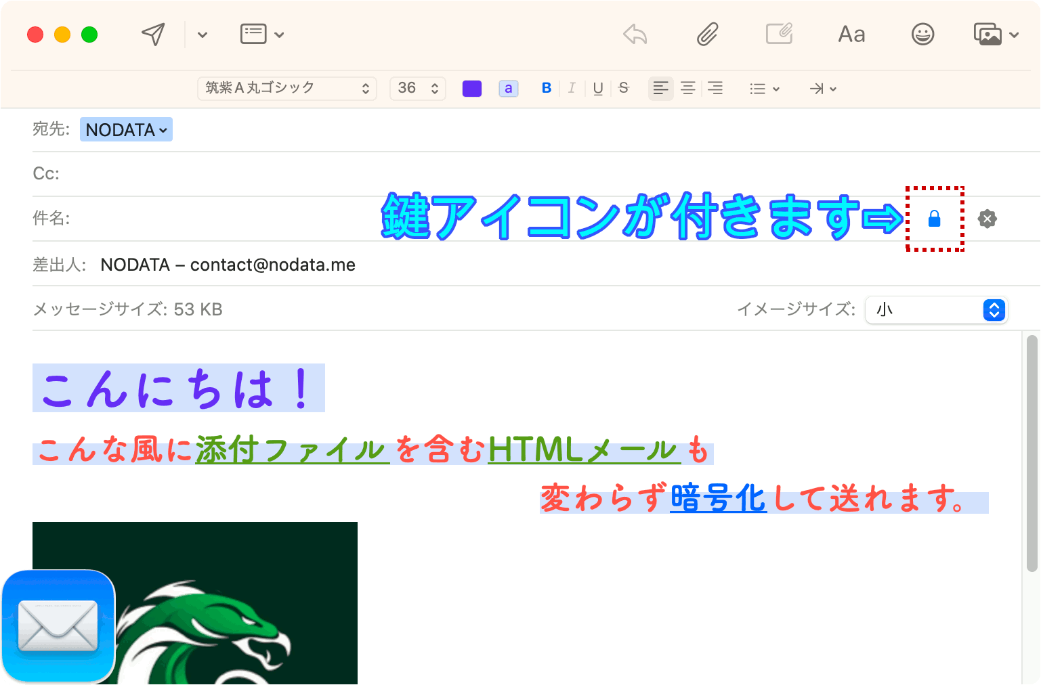The width and height of the screenshot is (1041, 685).
Task: Open the イメージサイズ size dropdown
Action: pyautogui.click(x=936, y=310)
